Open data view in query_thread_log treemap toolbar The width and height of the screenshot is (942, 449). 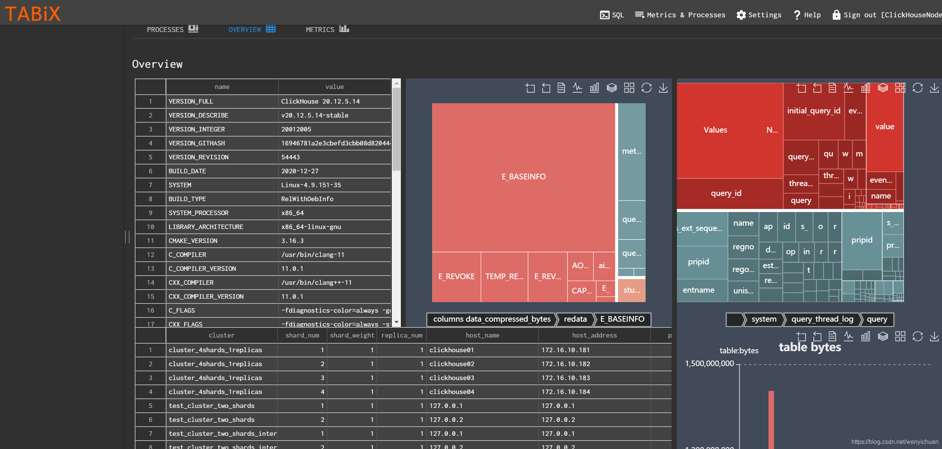tap(832, 88)
